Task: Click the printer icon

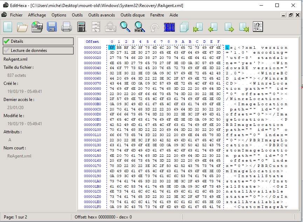Action: (x=67, y=27)
